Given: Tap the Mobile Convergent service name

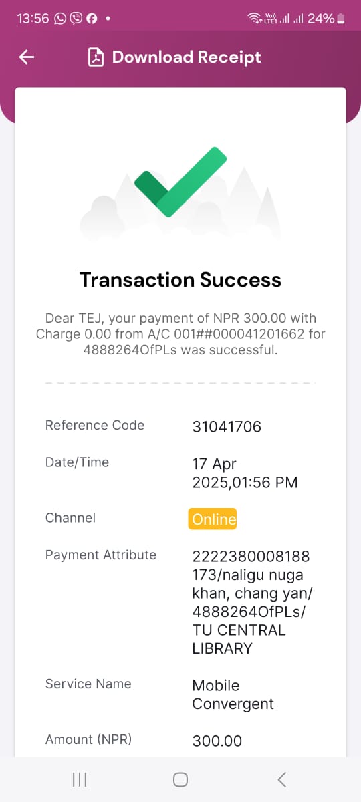Looking at the screenshot, I should tap(233, 694).
